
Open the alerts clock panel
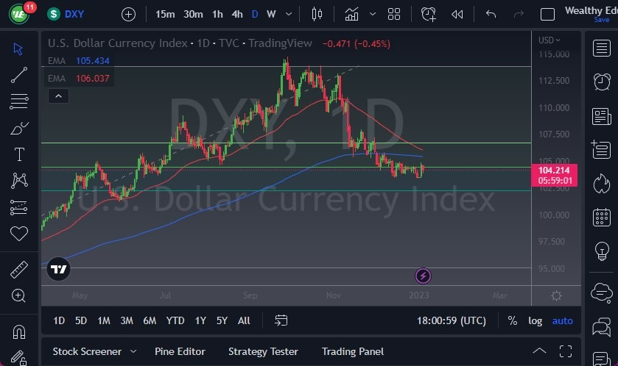pos(602,82)
